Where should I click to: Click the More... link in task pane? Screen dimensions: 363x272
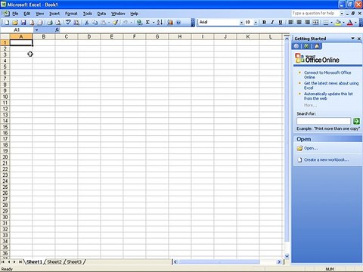[310, 105]
